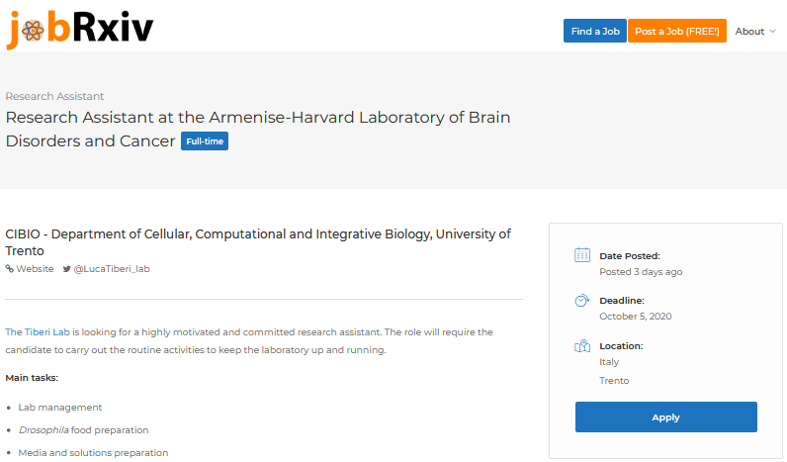Click the 'Posted 3 days ago' text
Screen dimensions: 787x462
click(641, 272)
